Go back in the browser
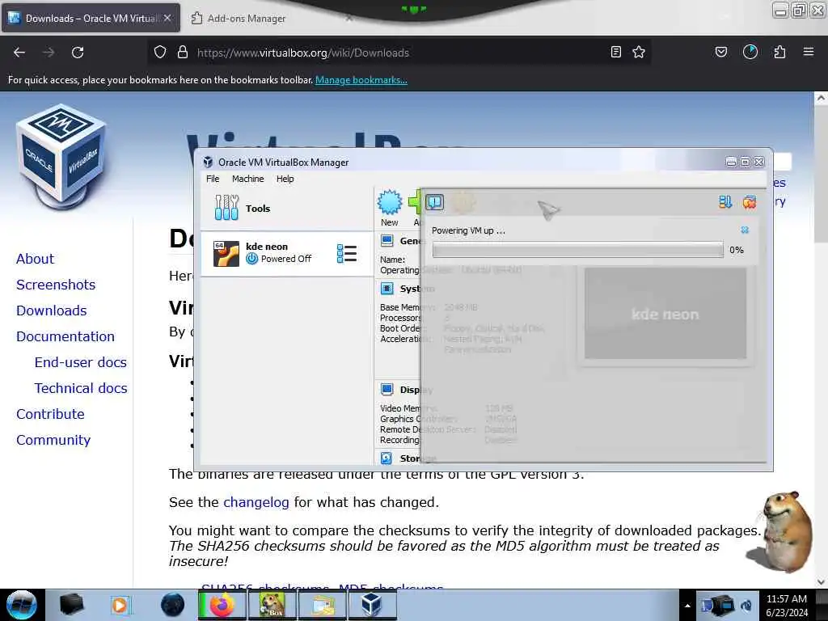828x621 pixels. pyautogui.click(x=19, y=53)
